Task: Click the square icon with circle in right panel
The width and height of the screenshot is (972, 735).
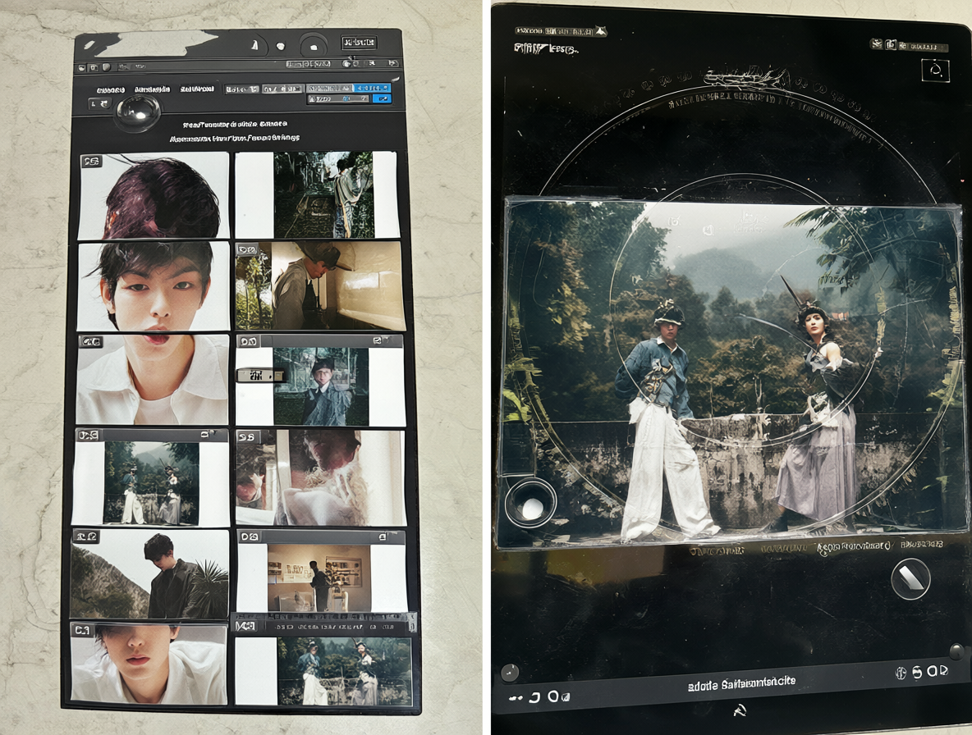Action: 935,70
